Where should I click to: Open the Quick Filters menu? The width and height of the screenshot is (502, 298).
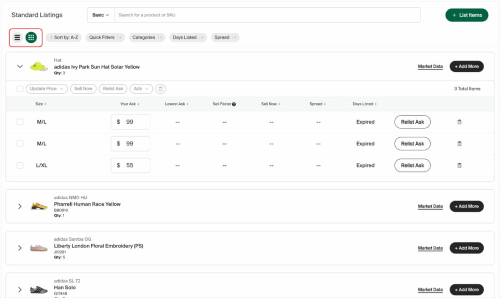105,37
